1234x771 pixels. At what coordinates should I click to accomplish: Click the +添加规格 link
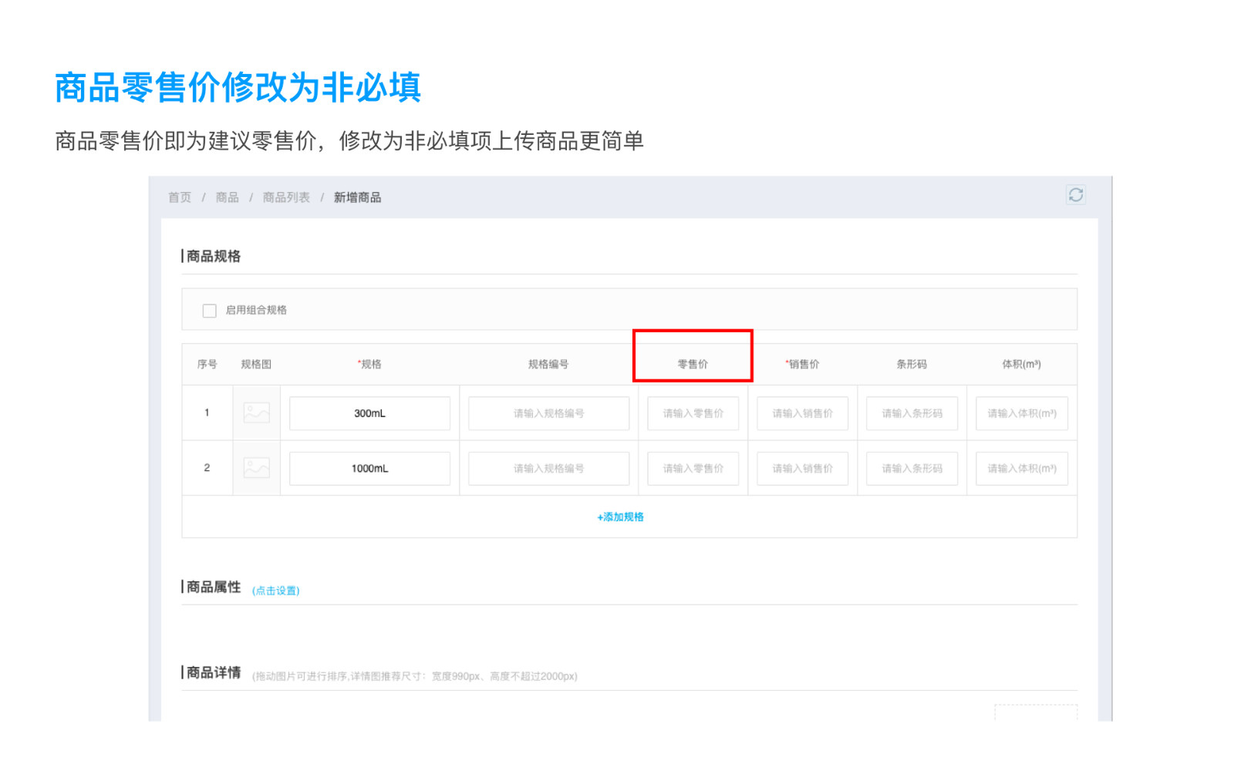pos(620,517)
